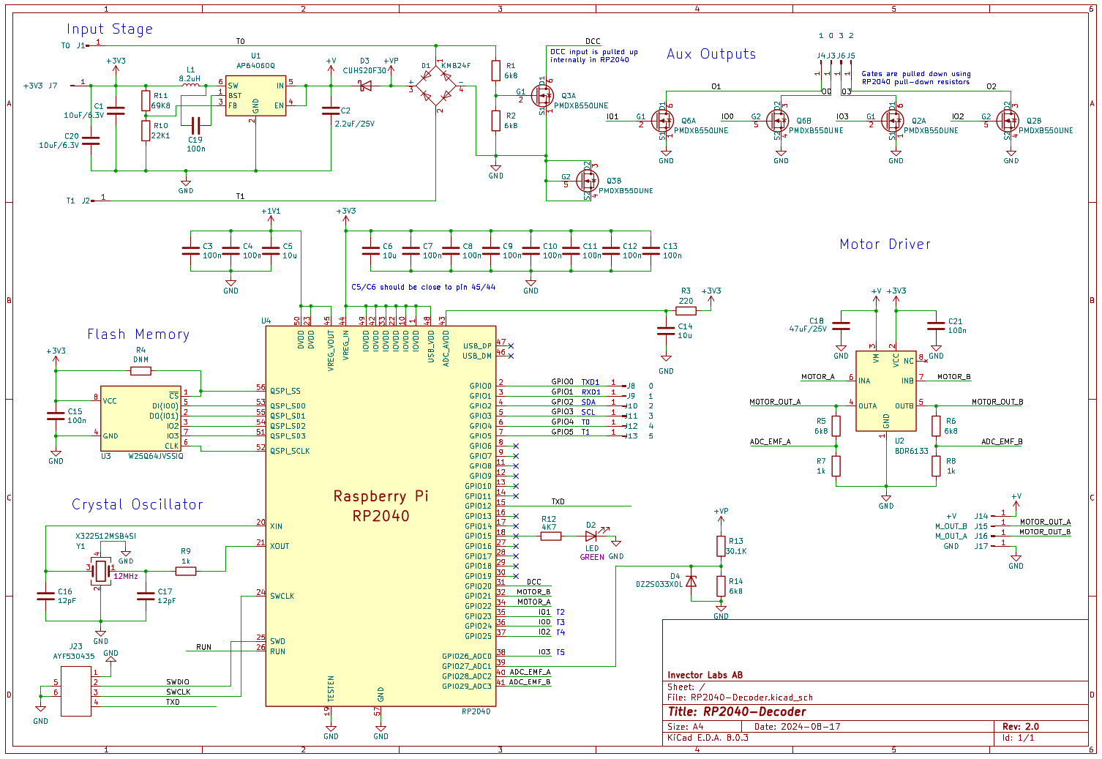This screenshot has width=1102, height=759.
Task: Click the 'Date: 2024-08-17' field
Action: [798, 727]
